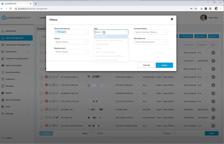Check the PH-INET-01 row checkbox
The image size is (224, 144).
(x=41, y=118)
